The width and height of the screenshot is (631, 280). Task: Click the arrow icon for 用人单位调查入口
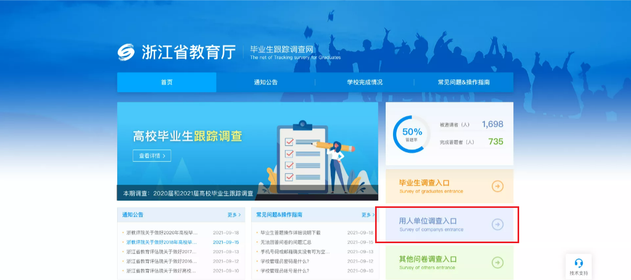pos(497,225)
